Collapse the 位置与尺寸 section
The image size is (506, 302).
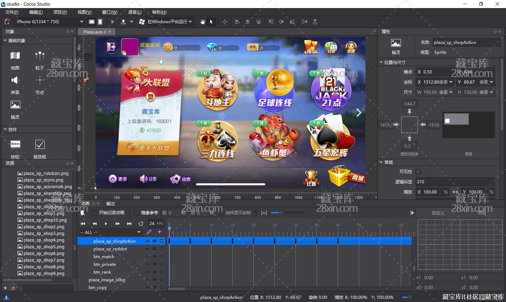[x=382, y=62]
